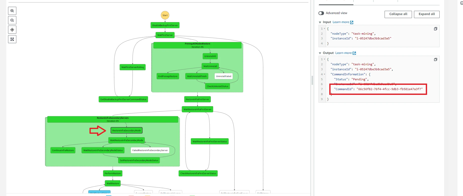This screenshot has height=196, width=463.
Task: Click the zoom out graph icon
Action: pos(12,20)
